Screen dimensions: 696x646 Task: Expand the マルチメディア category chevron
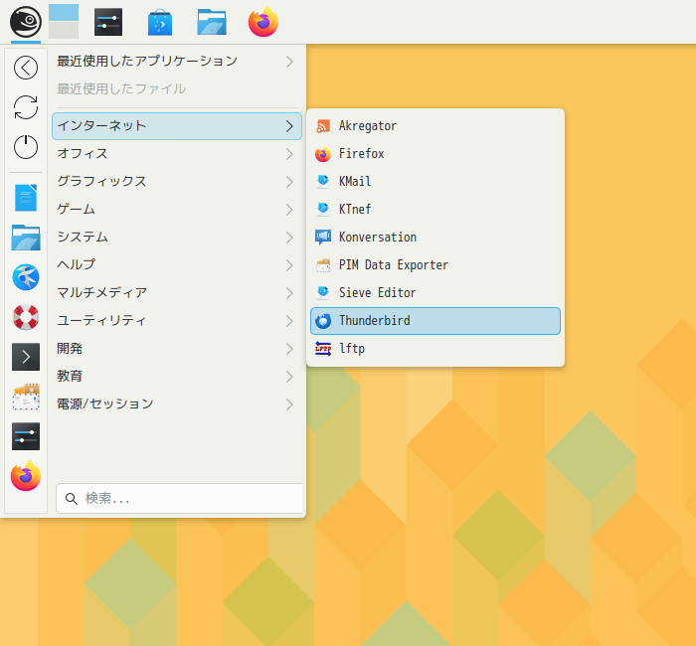tap(289, 293)
